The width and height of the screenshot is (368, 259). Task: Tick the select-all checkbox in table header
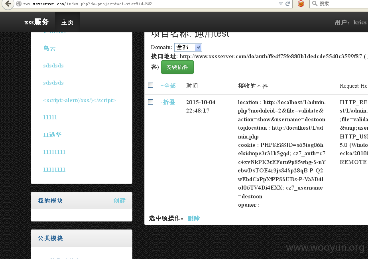150,85
